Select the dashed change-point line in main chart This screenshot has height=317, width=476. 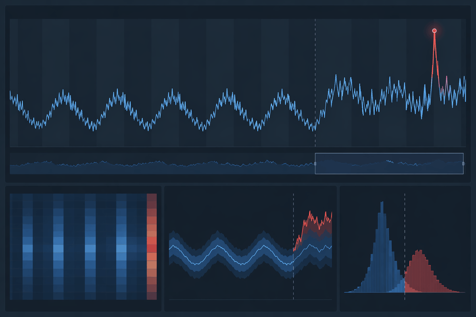coord(315,83)
